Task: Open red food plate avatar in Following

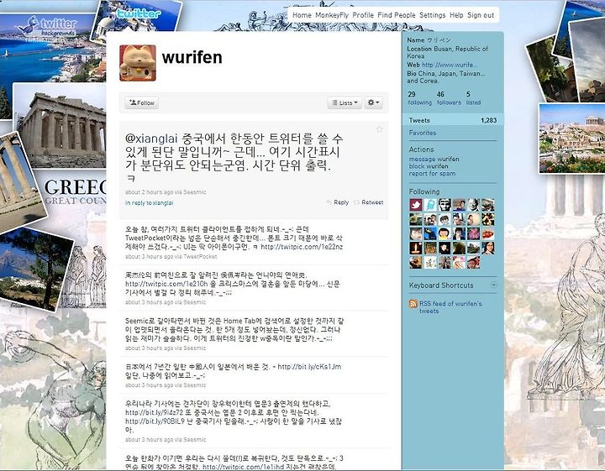Action: tap(487, 233)
